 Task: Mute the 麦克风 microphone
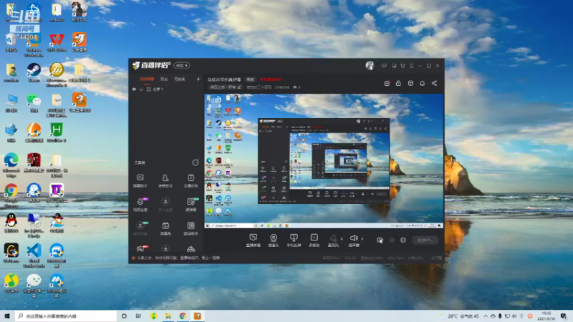(x=333, y=240)
